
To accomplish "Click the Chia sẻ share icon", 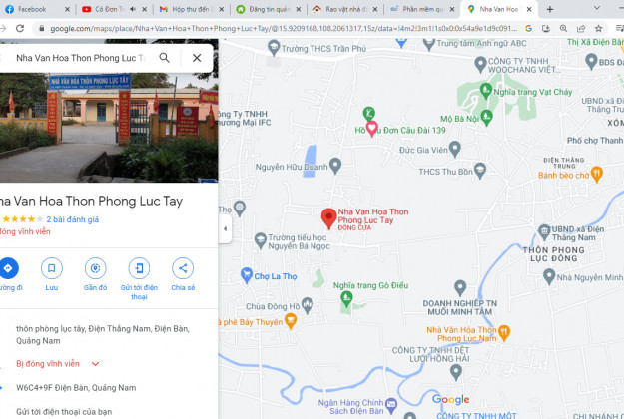I will (x=183, y=268).
